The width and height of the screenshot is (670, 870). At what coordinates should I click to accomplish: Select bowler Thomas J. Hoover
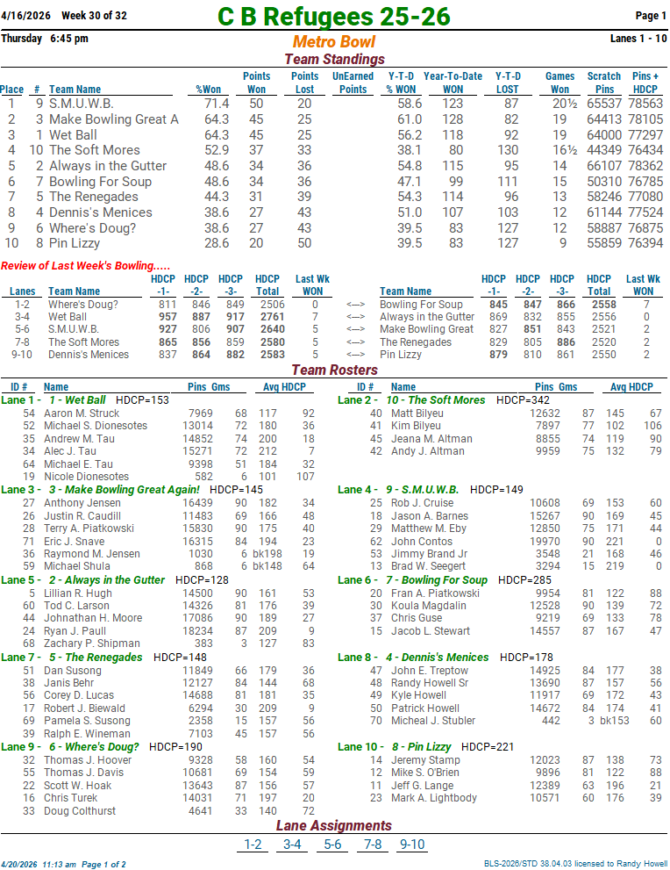pyautogui.click(x=88, y=760)
